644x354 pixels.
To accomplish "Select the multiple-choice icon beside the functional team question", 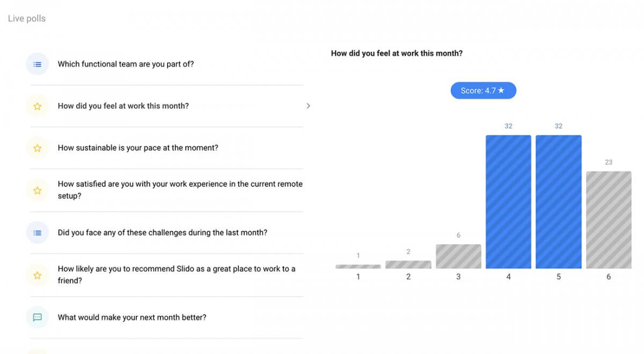I will [37, 64].
